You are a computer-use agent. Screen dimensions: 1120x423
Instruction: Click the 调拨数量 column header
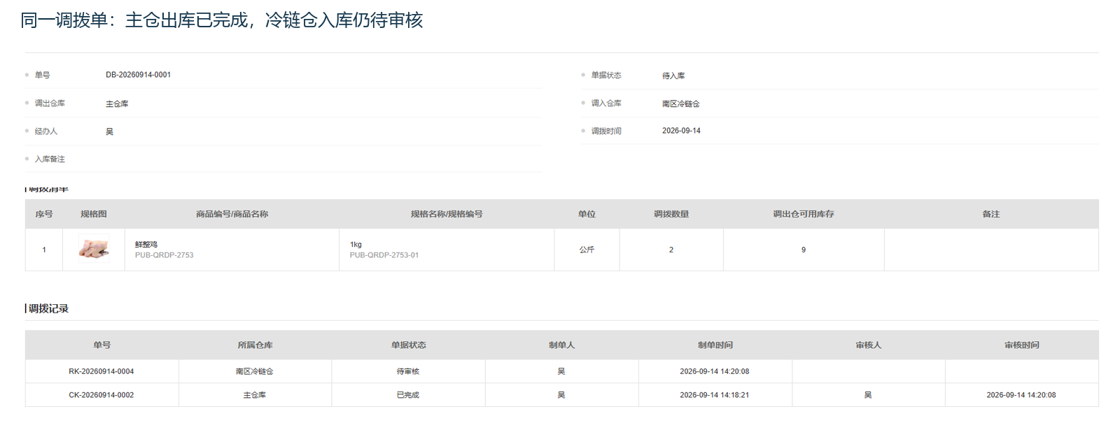point(671,214)
